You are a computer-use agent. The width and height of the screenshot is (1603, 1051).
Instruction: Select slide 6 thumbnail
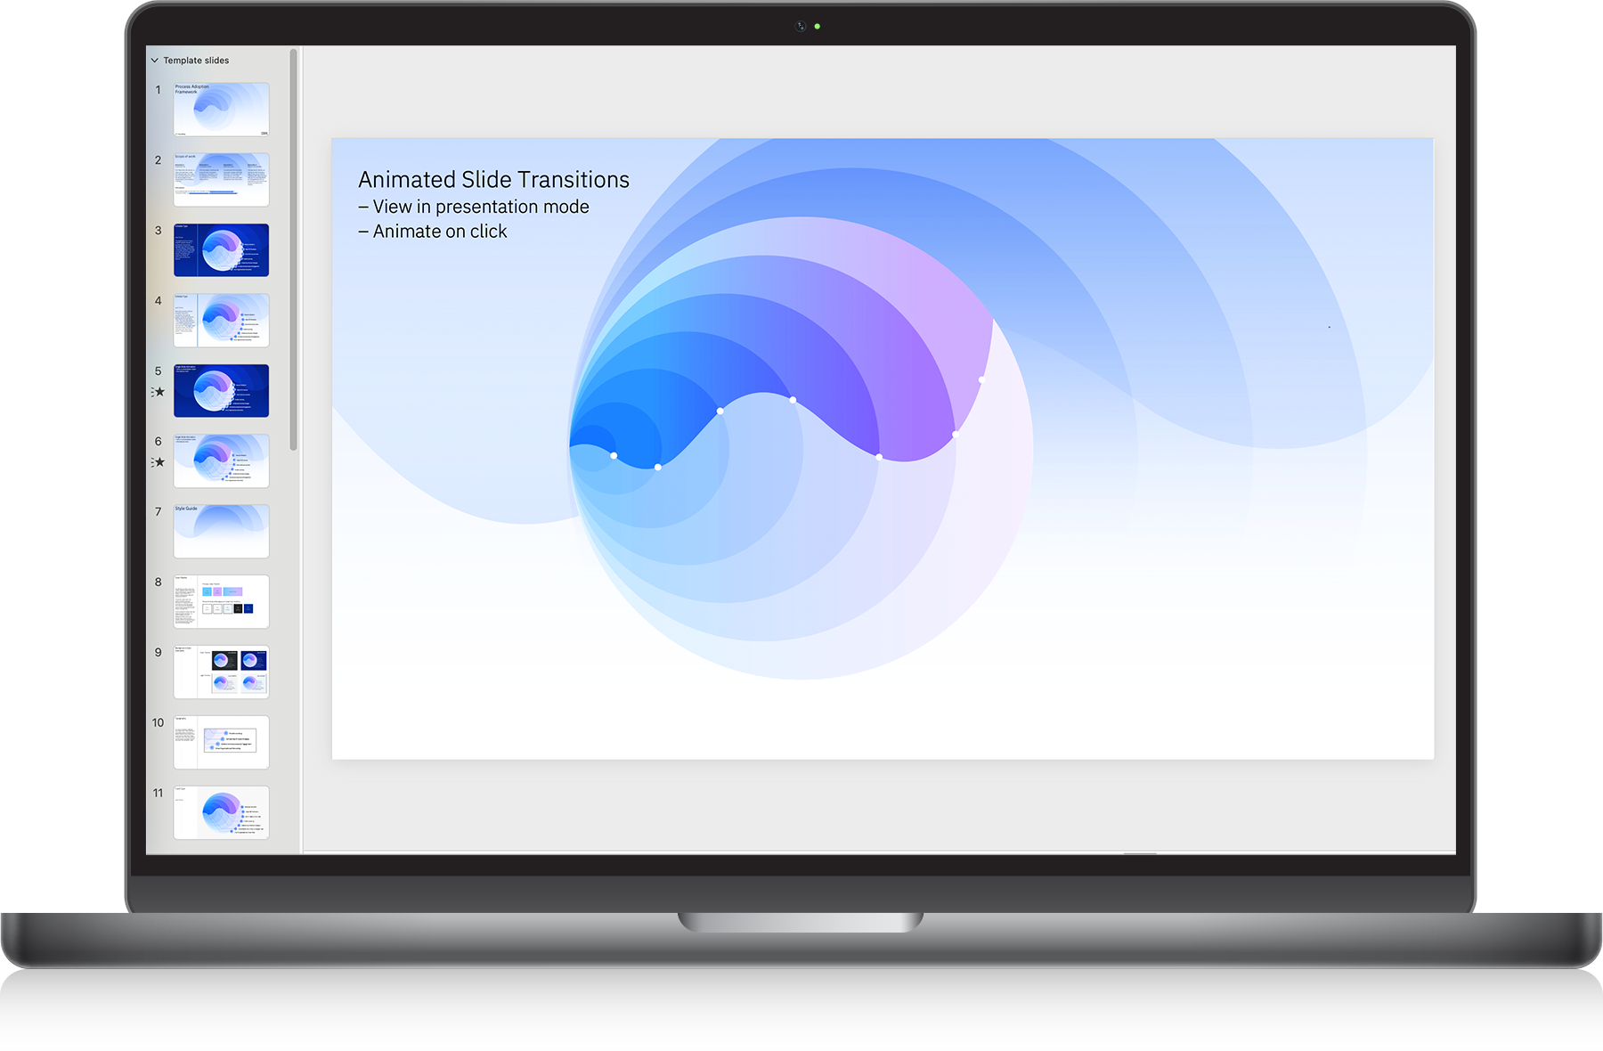click(221, 460)
